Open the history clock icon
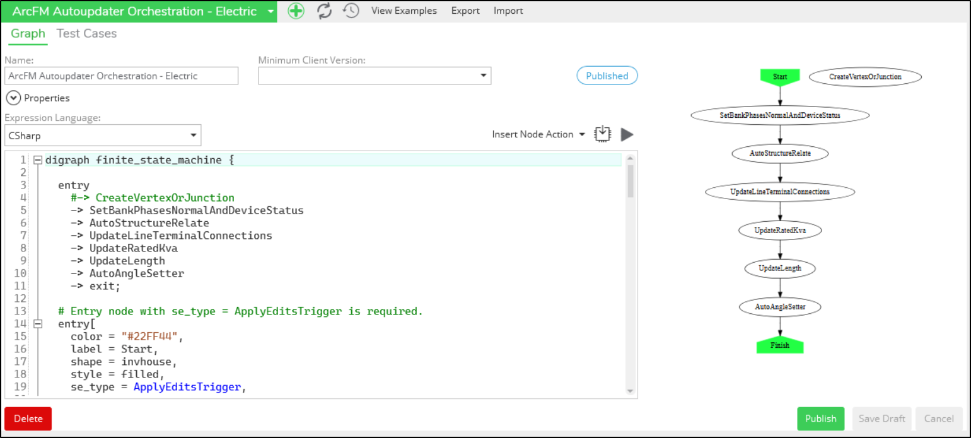Screen dimensions: 971x438 tap(351, 11)
